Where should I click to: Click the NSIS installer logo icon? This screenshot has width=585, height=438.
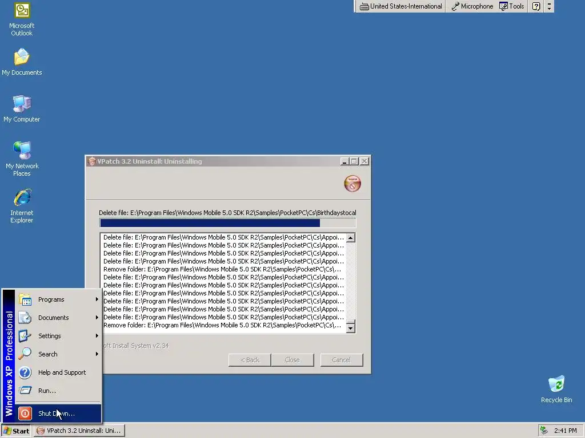point(352,184)
